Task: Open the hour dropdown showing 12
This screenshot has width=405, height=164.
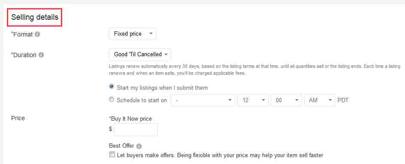Action: click(253, 100)
